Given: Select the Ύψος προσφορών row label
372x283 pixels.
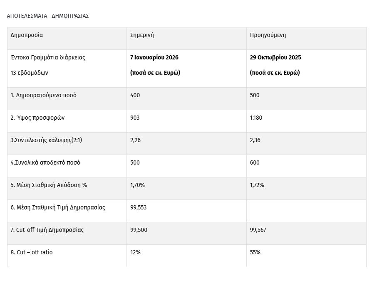Looking at the screenshot, I should click(37, 118).
